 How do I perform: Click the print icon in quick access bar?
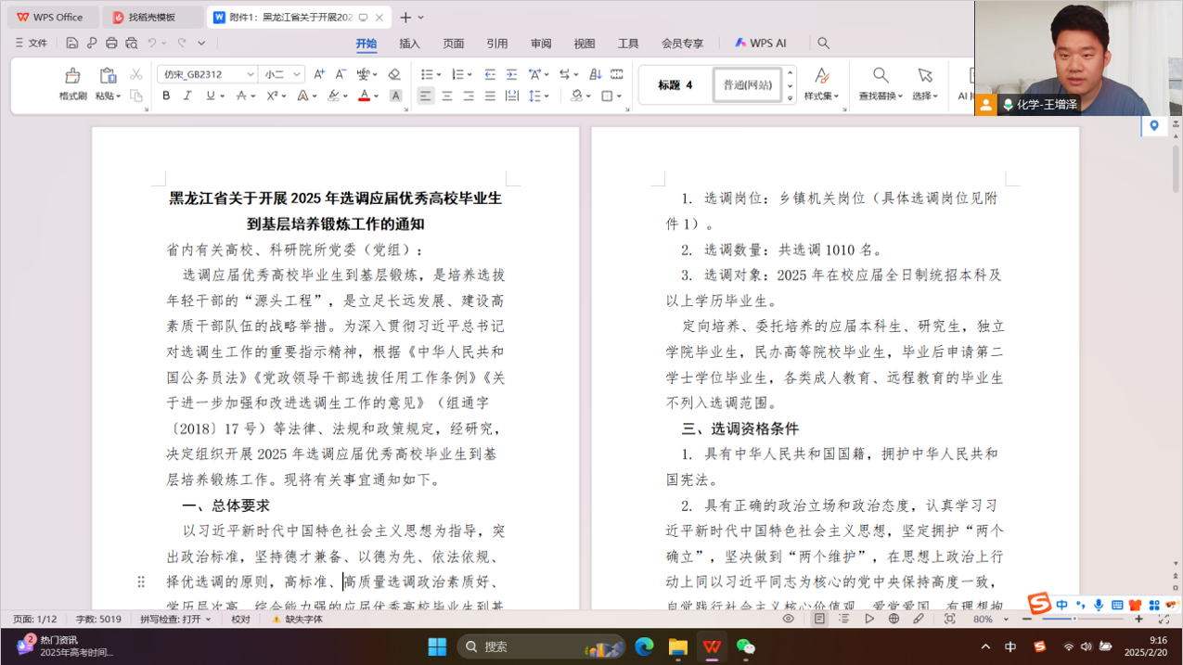[111, 43]
